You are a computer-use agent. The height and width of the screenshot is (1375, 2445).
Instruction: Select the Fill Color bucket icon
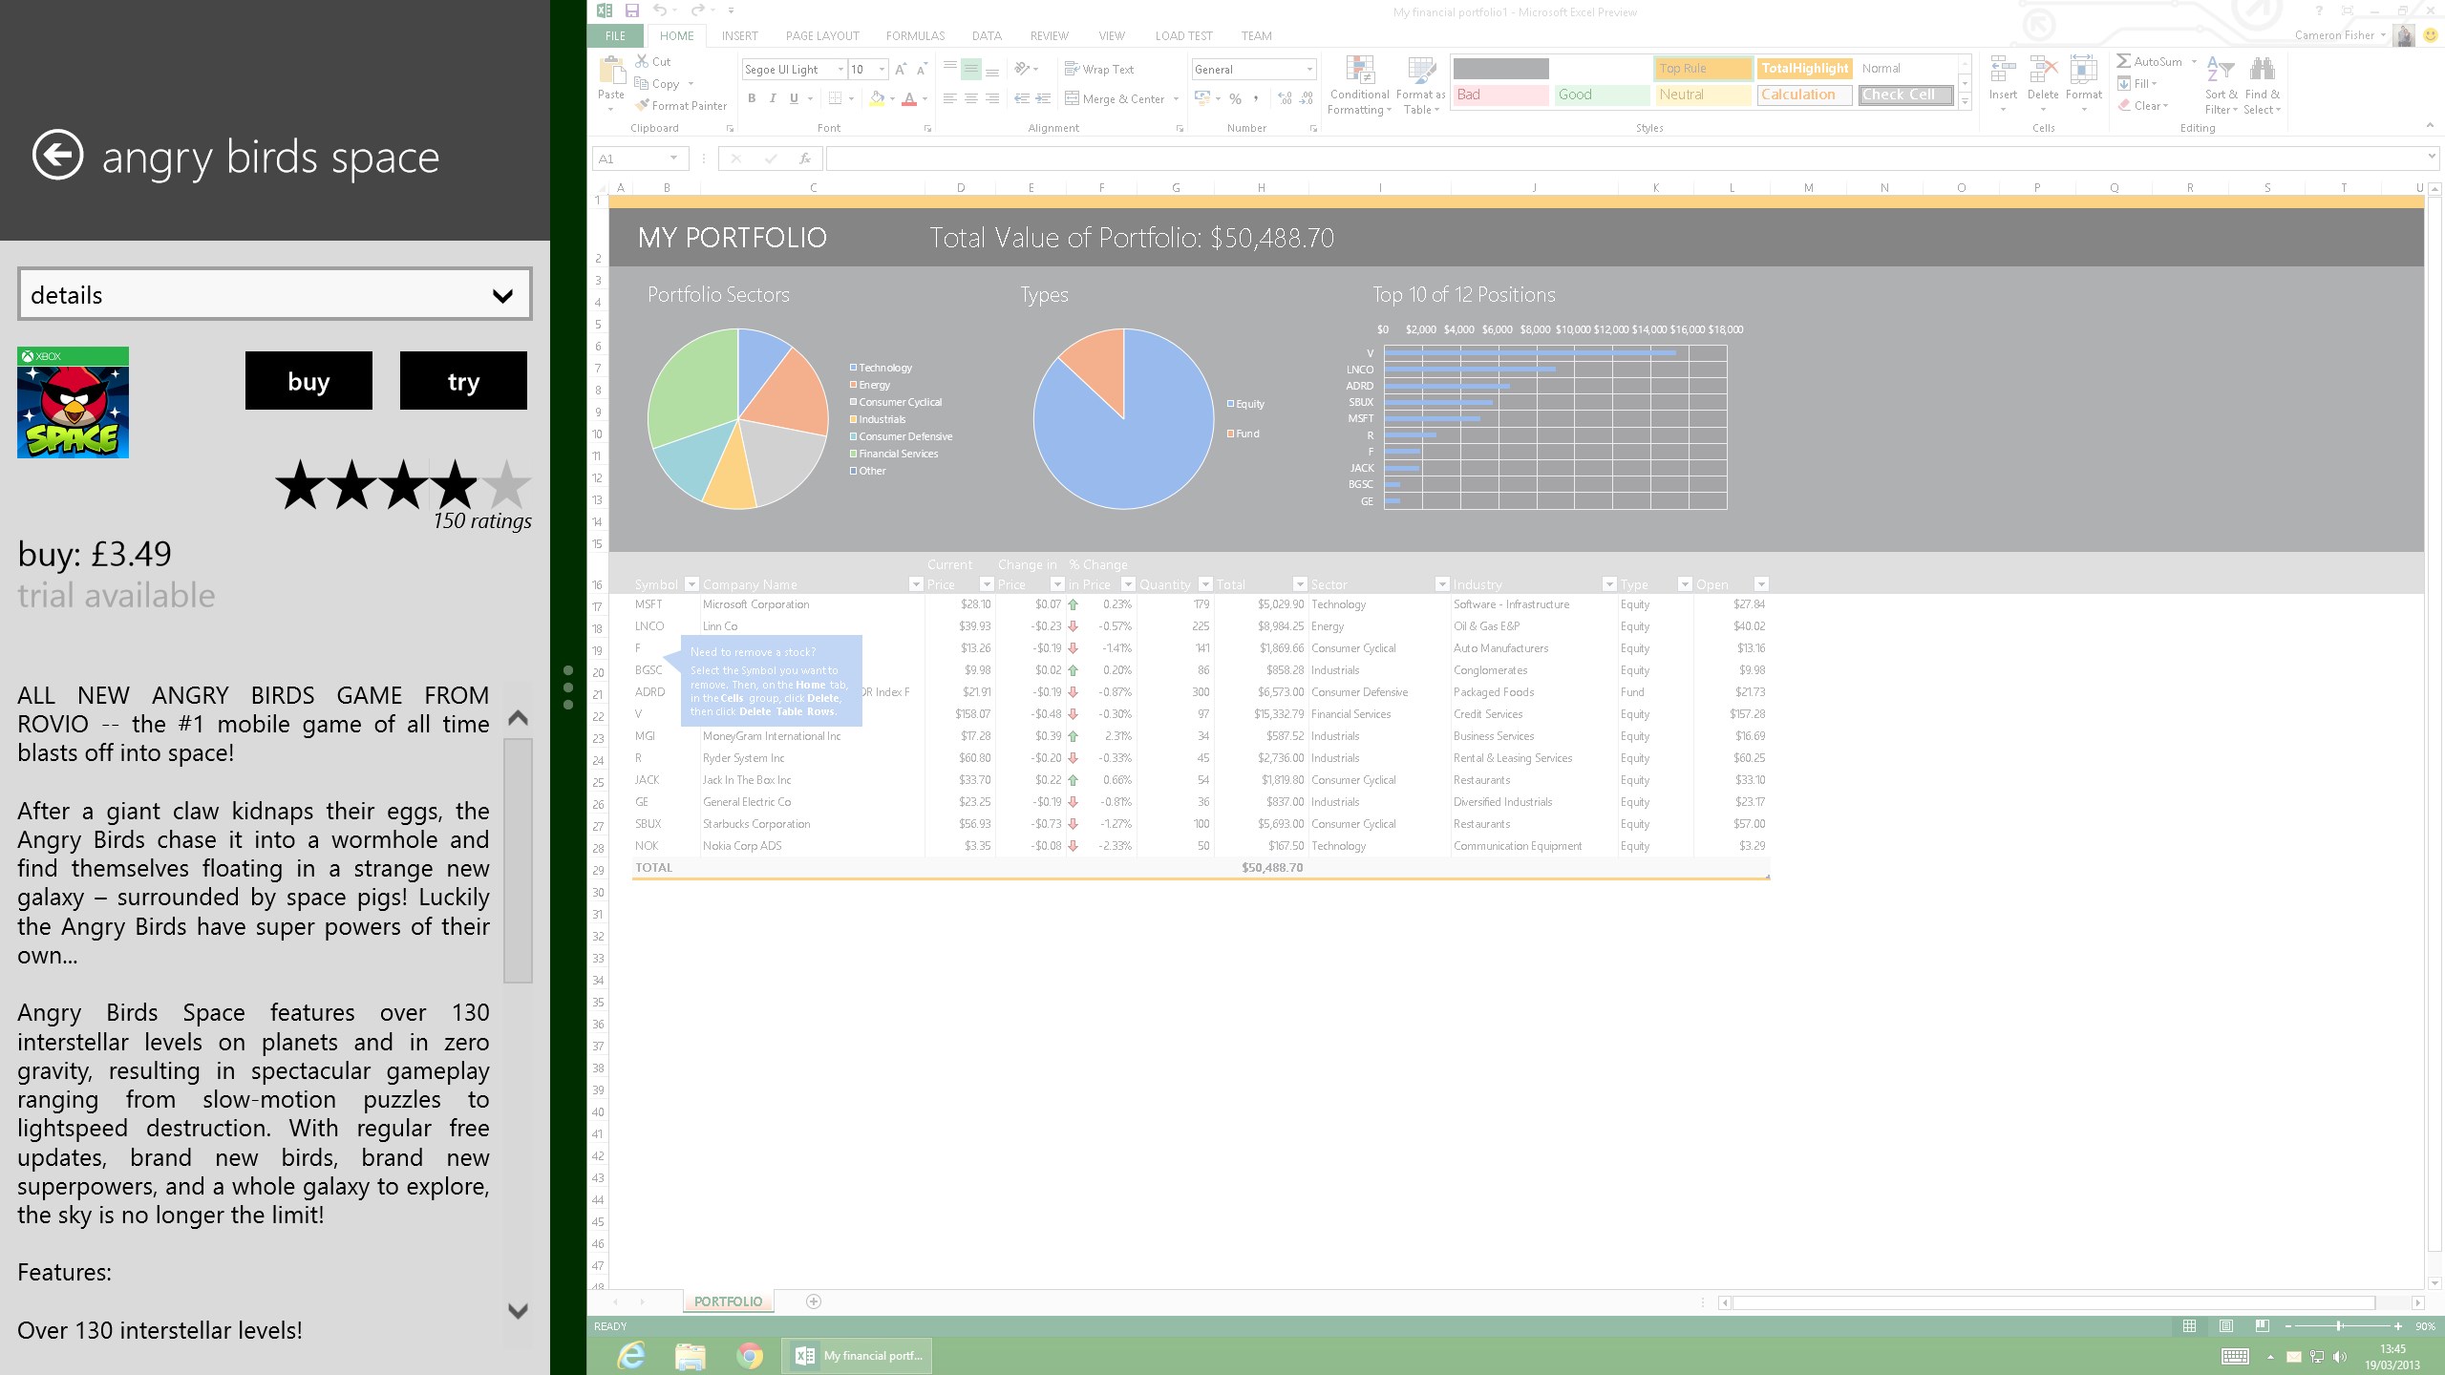point(877,99)
